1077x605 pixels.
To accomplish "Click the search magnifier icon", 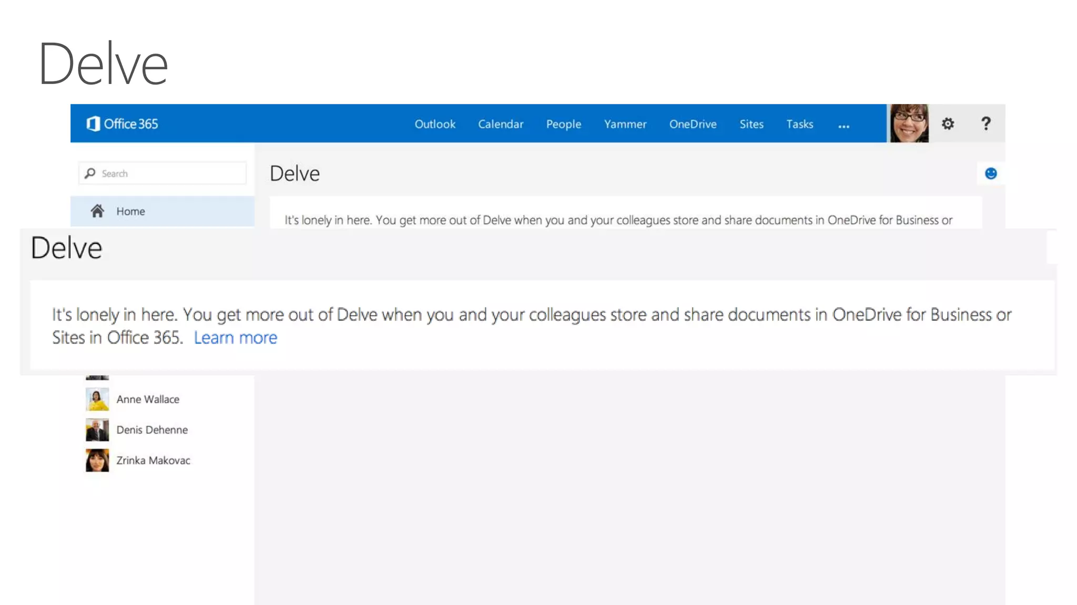I will (90, 173).
